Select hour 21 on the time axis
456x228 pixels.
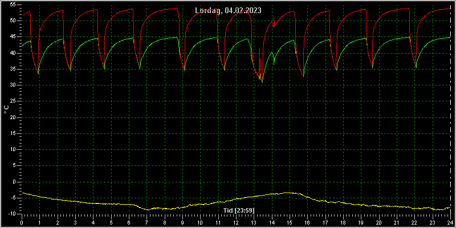point(397,222)
